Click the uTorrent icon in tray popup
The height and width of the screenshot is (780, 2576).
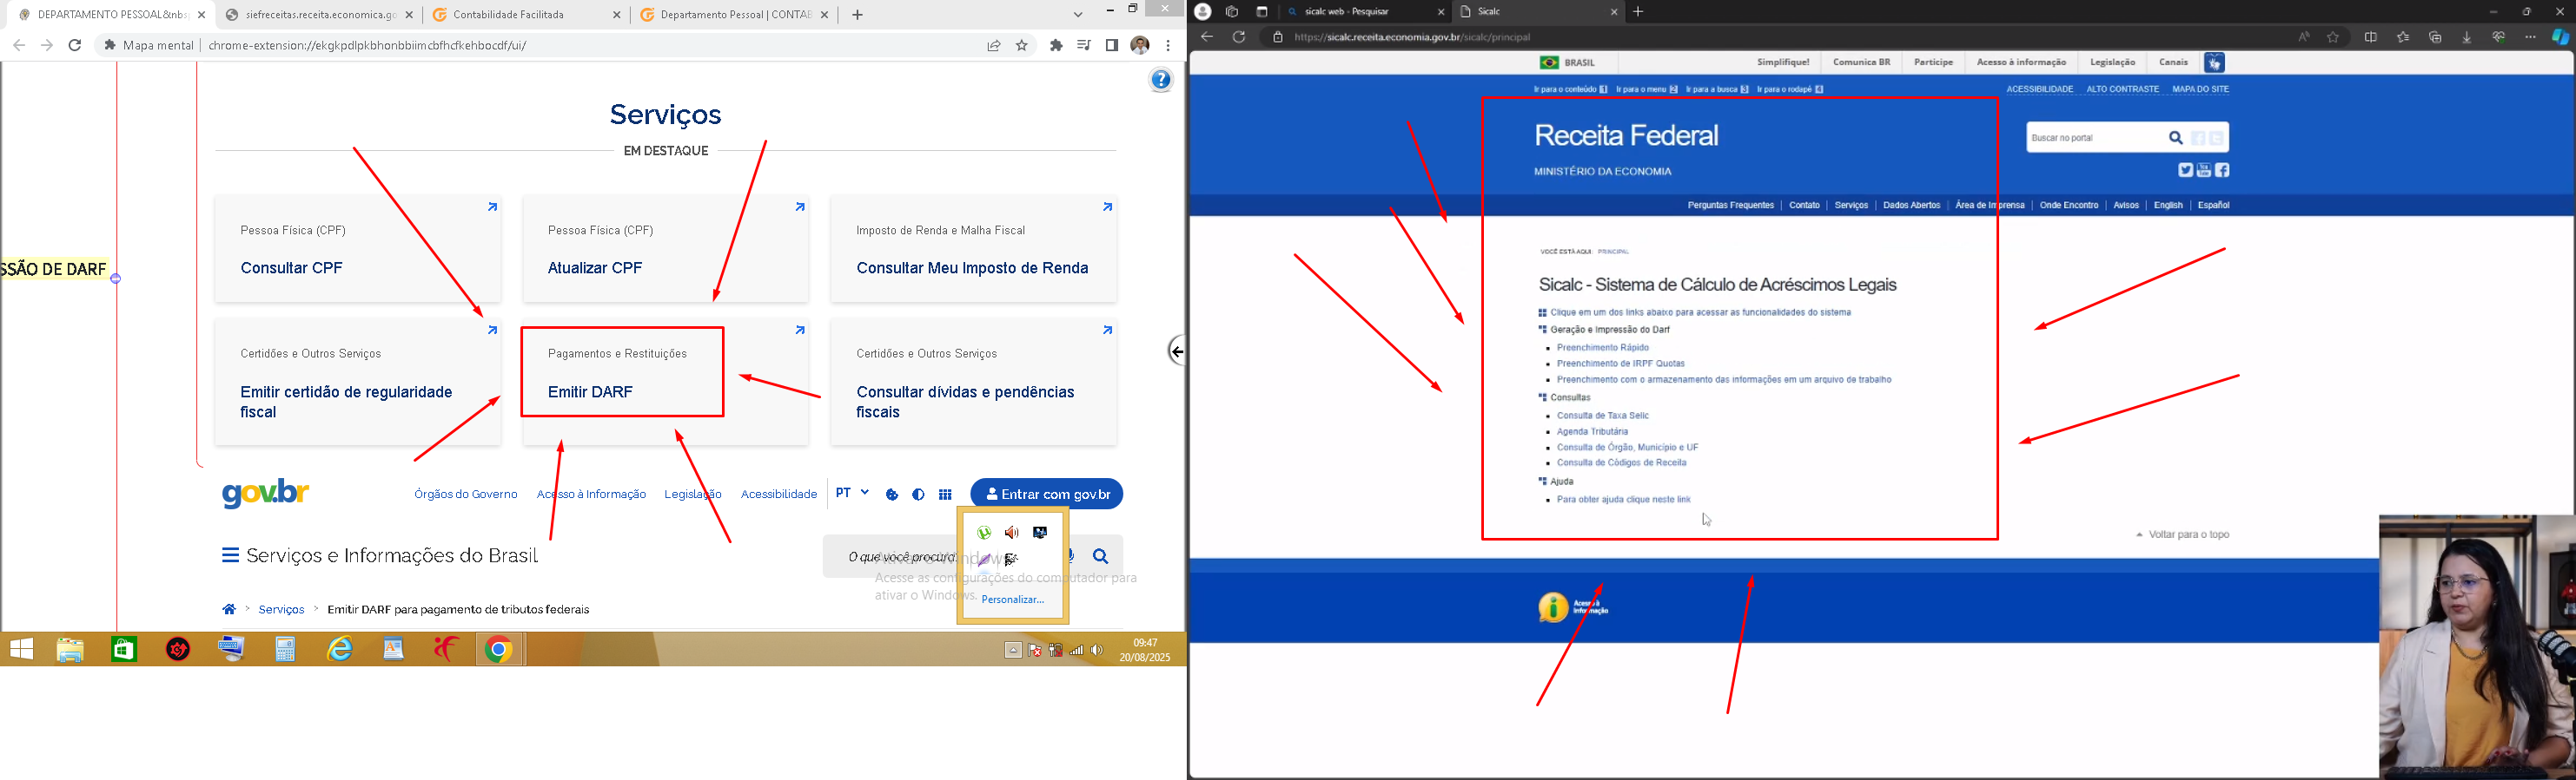click(984, 534)
